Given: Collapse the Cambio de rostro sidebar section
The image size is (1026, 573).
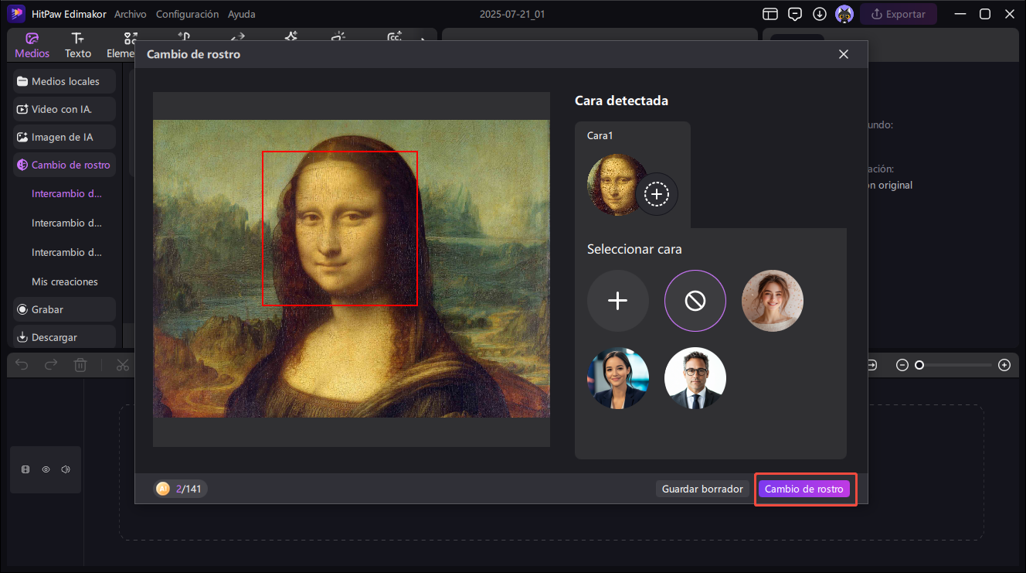Looking at the screenshot, I should [65, 165].
